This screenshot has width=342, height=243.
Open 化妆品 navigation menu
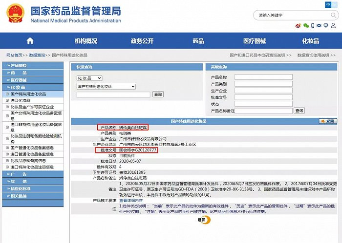(x=311, y=41)
